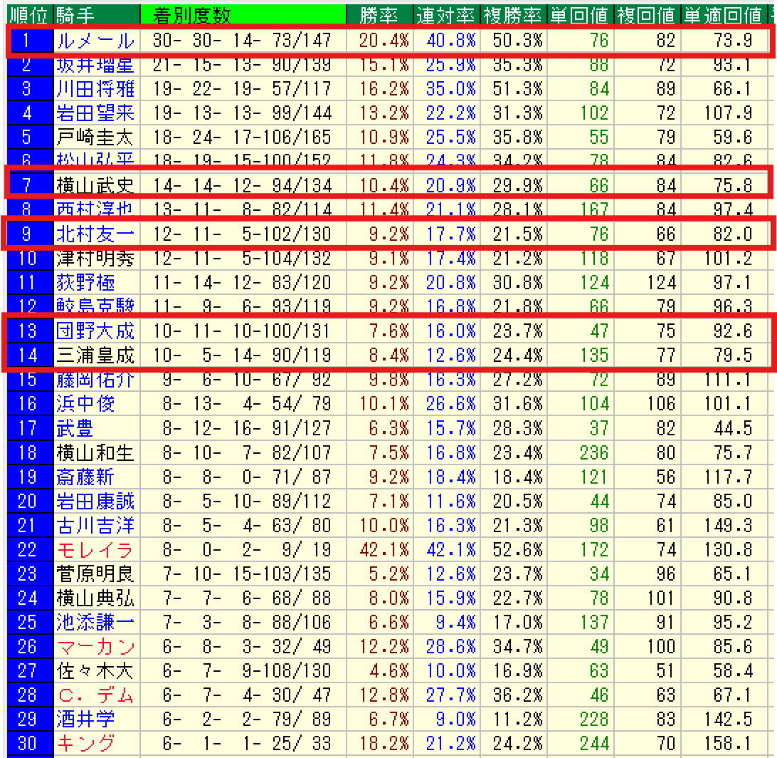Open 団野大成 jockey details
Viewport: 777px width, 758px height.
(95, 331)
